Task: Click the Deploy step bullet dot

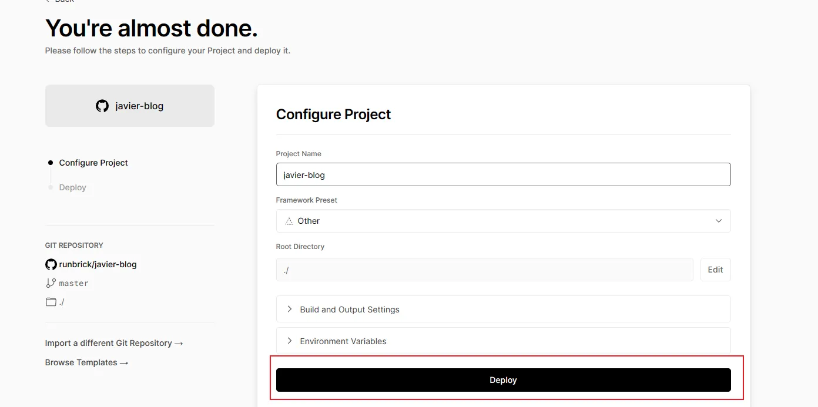Action: tap(51, 187)
